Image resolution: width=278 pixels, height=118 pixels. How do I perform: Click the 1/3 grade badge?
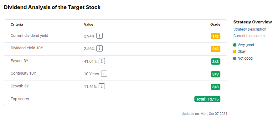[215, 37]
